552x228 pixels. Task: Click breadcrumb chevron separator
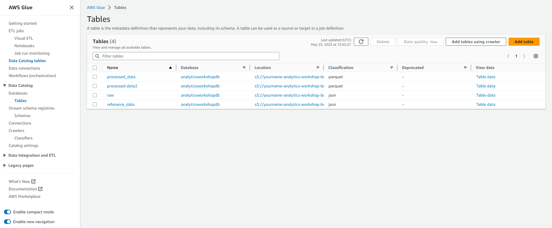point(109,7)
